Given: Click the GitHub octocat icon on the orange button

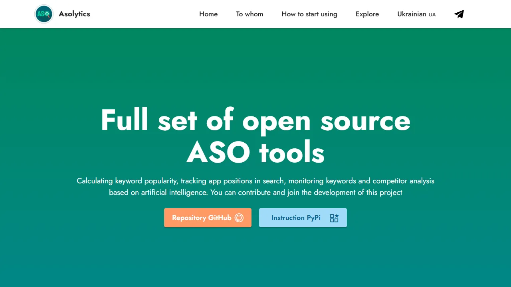Looking at the screenshot, I should (x=240, y=218).
